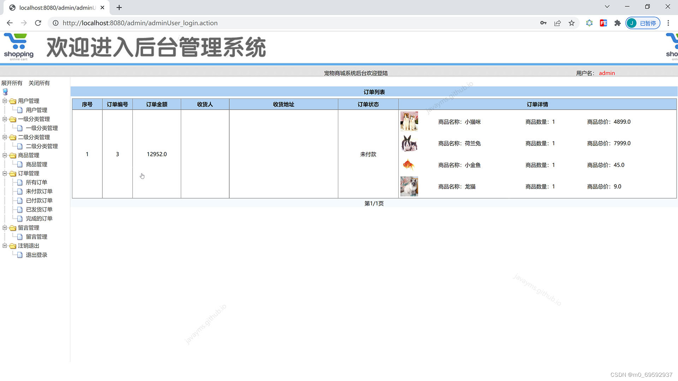678x381 pixels.
Task: Click the admin username in red
Action: coord(607,73)
